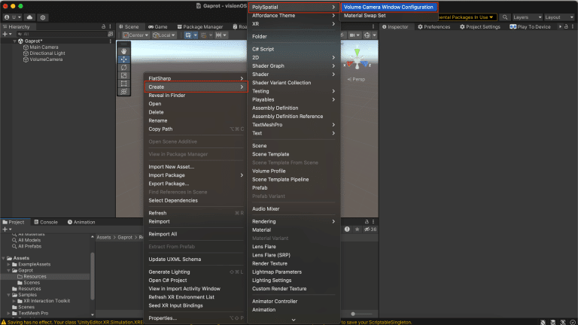Screen dimensions: 578x325
Task: Switch to the Console tab
Action: [x=46, y=222]
